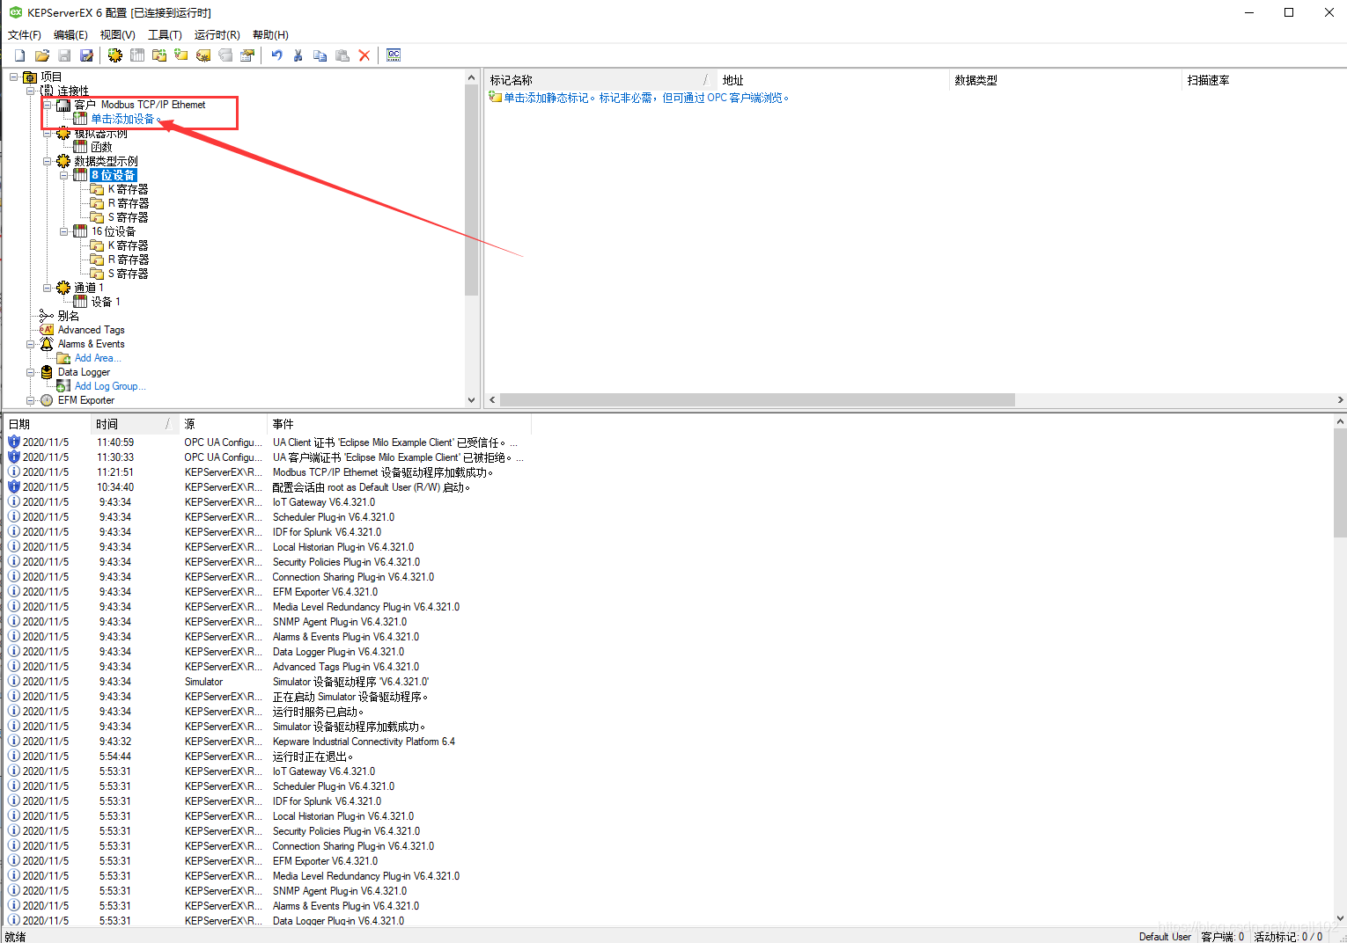Select the 8 位设备 tree item

pyautogui.click(x=114, y=175)
